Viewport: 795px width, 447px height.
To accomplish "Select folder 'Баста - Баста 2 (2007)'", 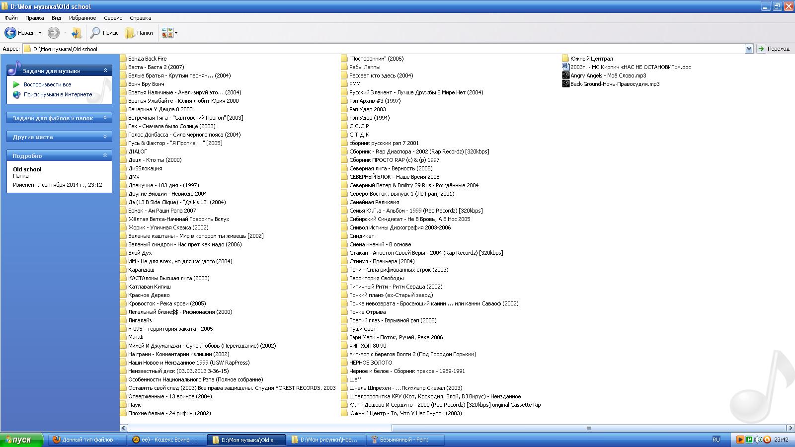I will click(x=152, y=67).
